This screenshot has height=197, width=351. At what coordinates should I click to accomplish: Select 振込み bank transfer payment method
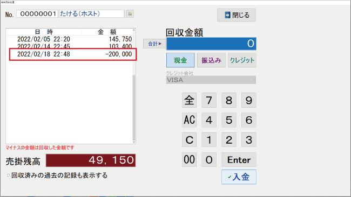click(211, 60)
